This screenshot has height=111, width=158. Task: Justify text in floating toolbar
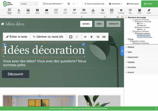click(x=104, y=37)
